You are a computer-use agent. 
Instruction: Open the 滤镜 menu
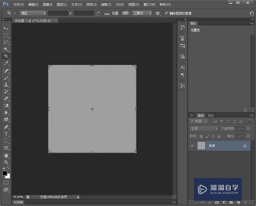point(106,4)
